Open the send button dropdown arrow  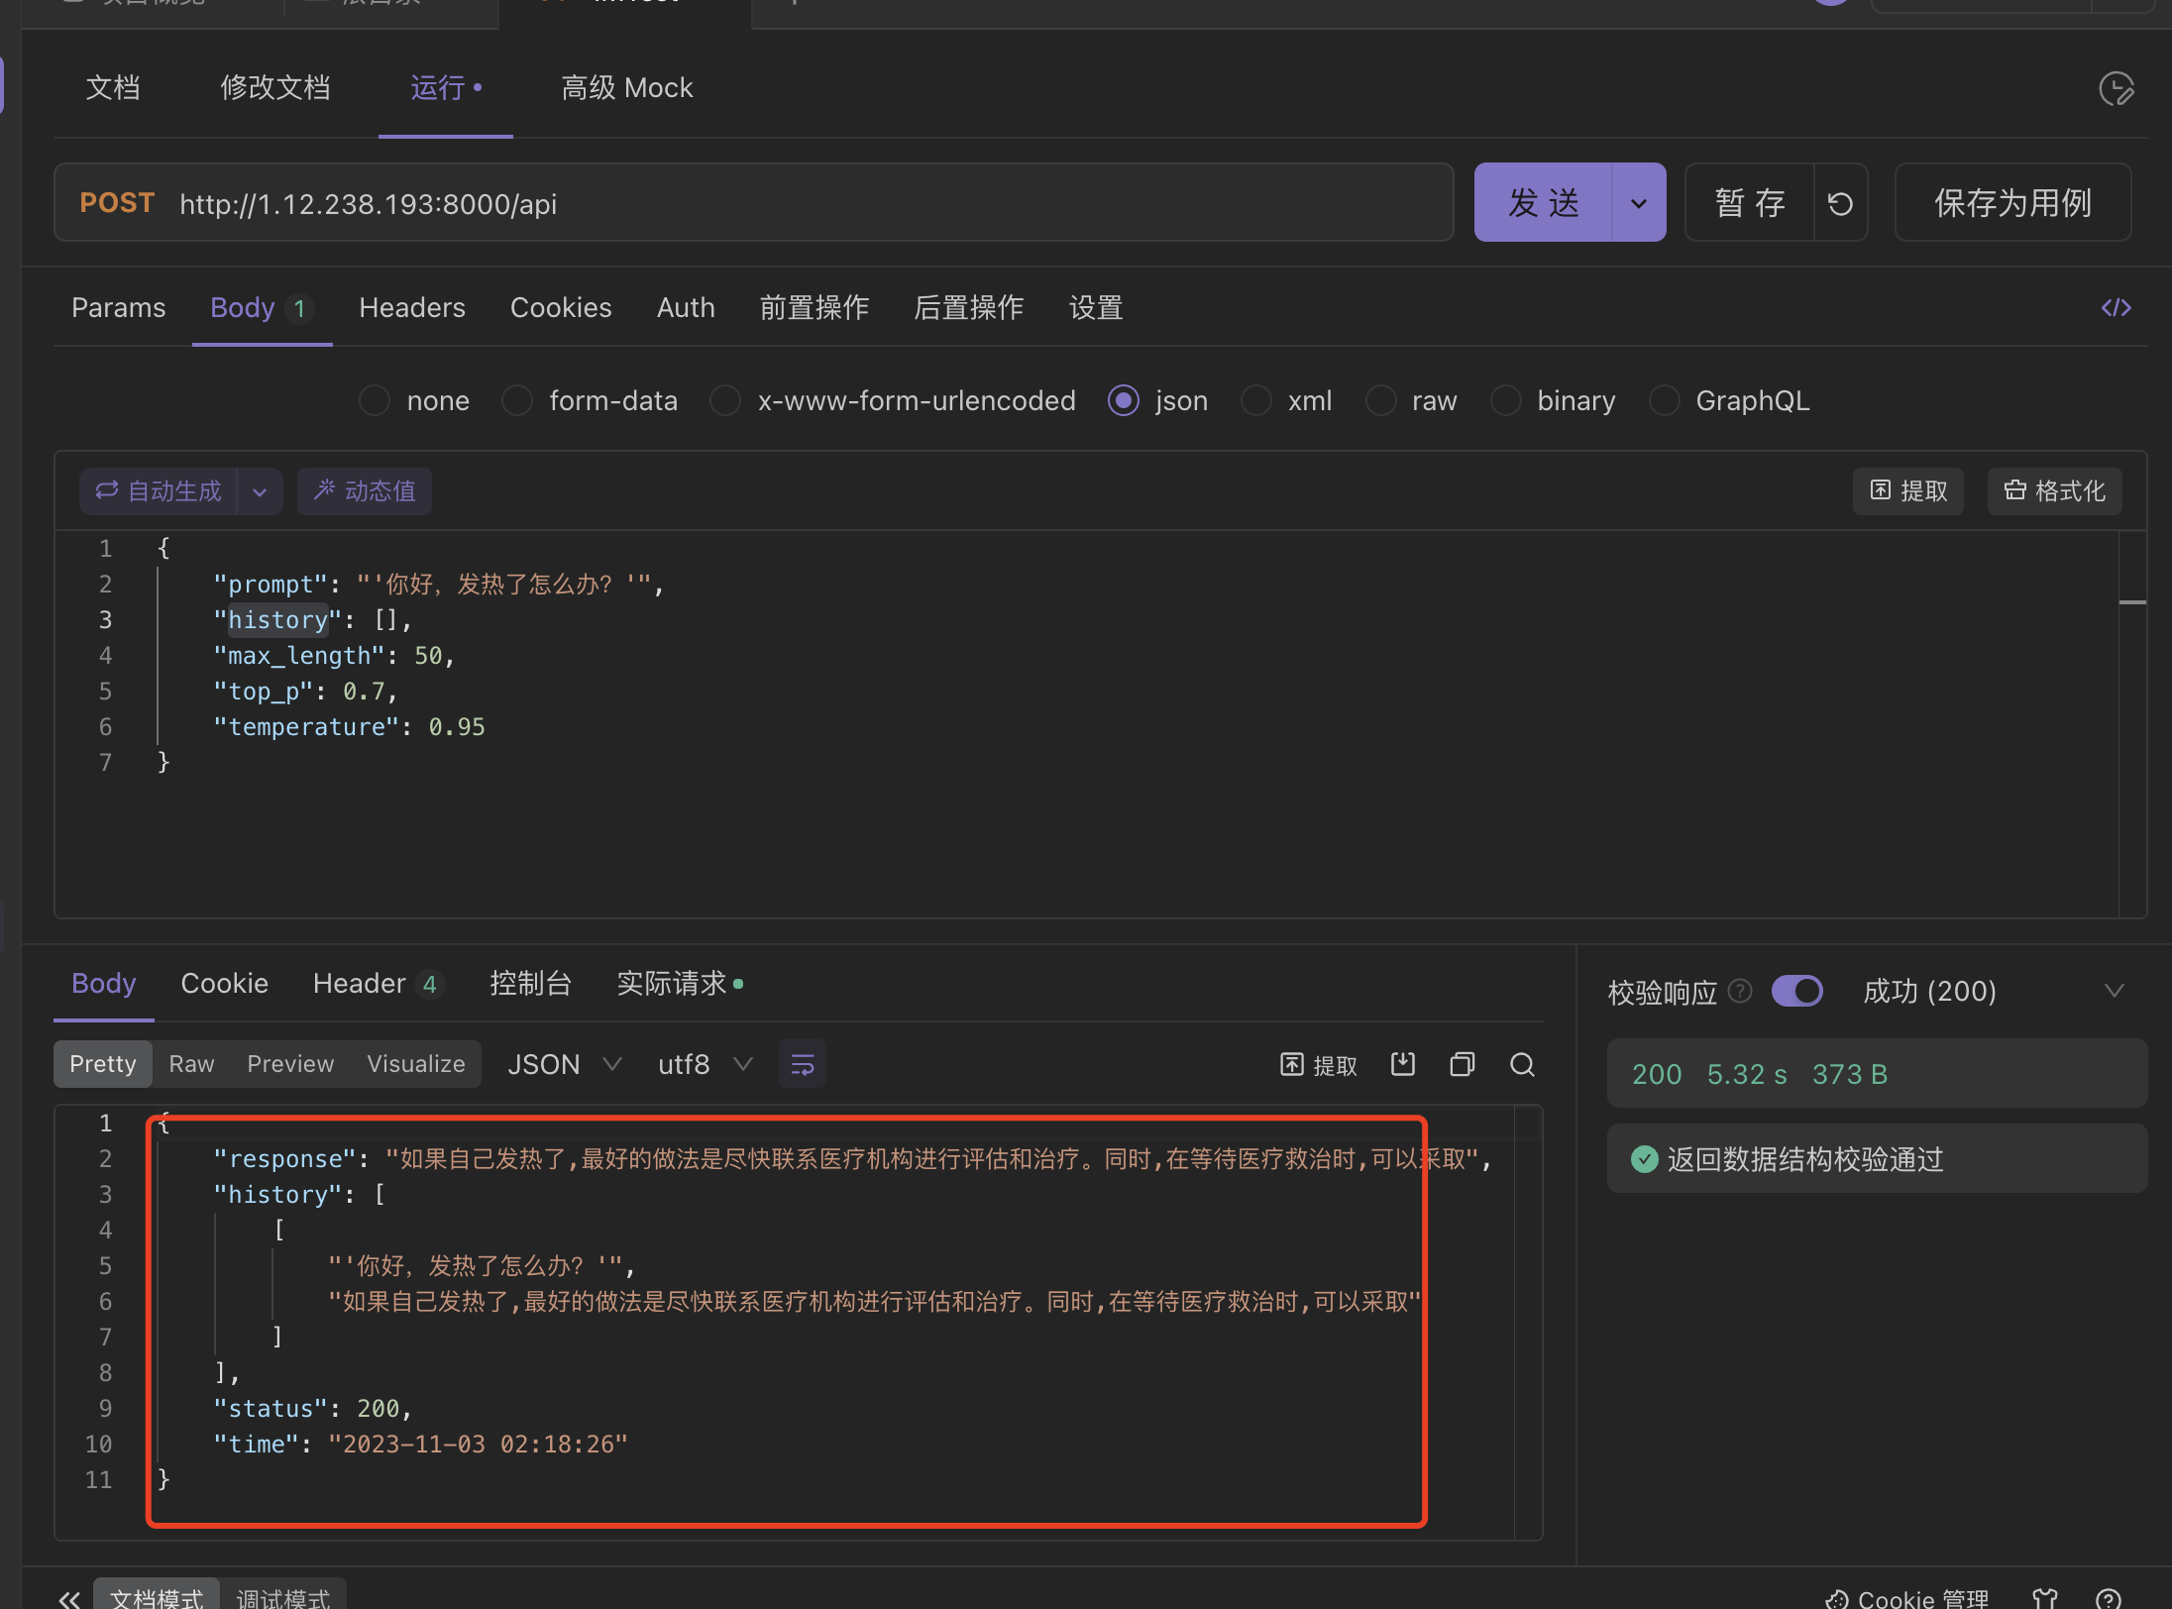[1639, 203]
